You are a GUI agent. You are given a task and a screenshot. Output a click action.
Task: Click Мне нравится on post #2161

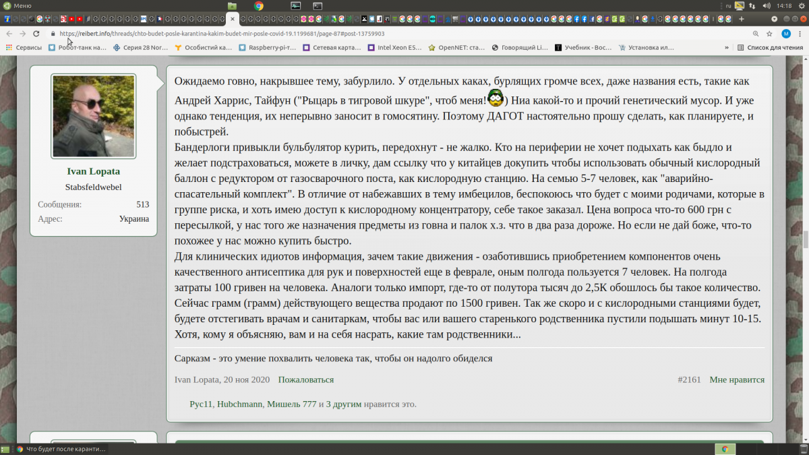[x=736, y=380]
